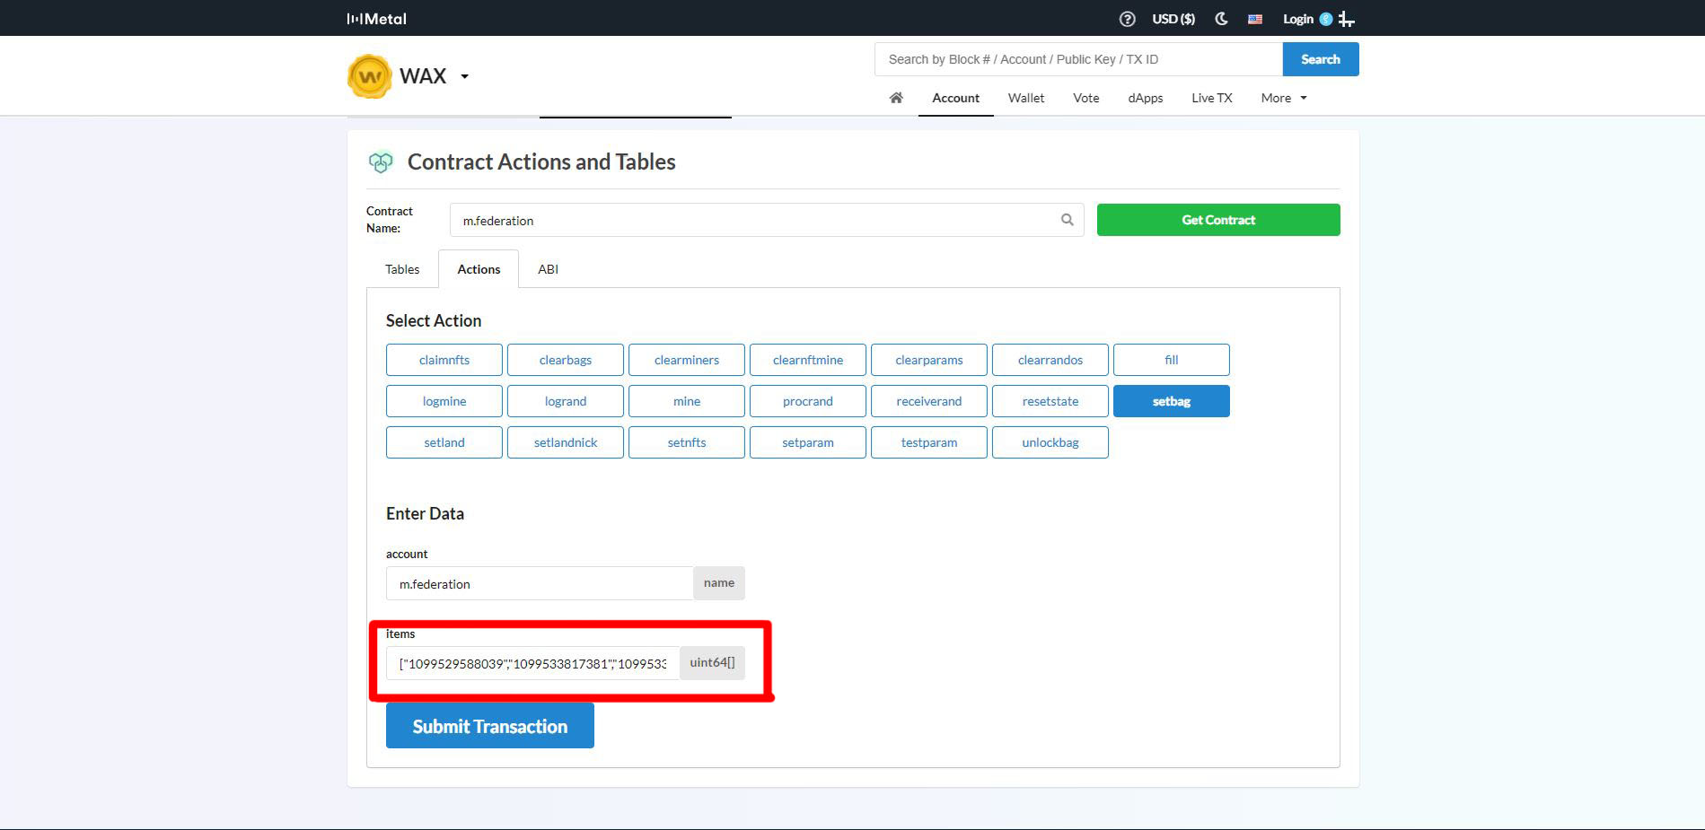Viewport: 1705px width, 830px height.
Task: Expand the WAX chain dropdown arrow
Action: [464, 77]
